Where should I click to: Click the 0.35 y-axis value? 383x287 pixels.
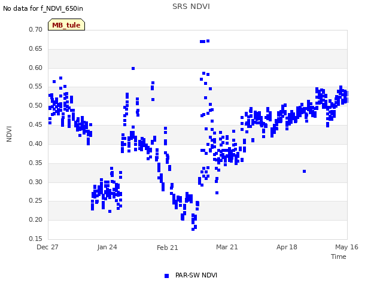pyautogui.click(x=35, y=163)
